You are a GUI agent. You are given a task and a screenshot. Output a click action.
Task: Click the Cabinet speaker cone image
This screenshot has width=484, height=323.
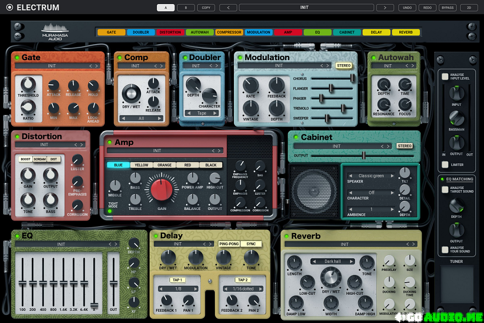(x=314, y=191)
